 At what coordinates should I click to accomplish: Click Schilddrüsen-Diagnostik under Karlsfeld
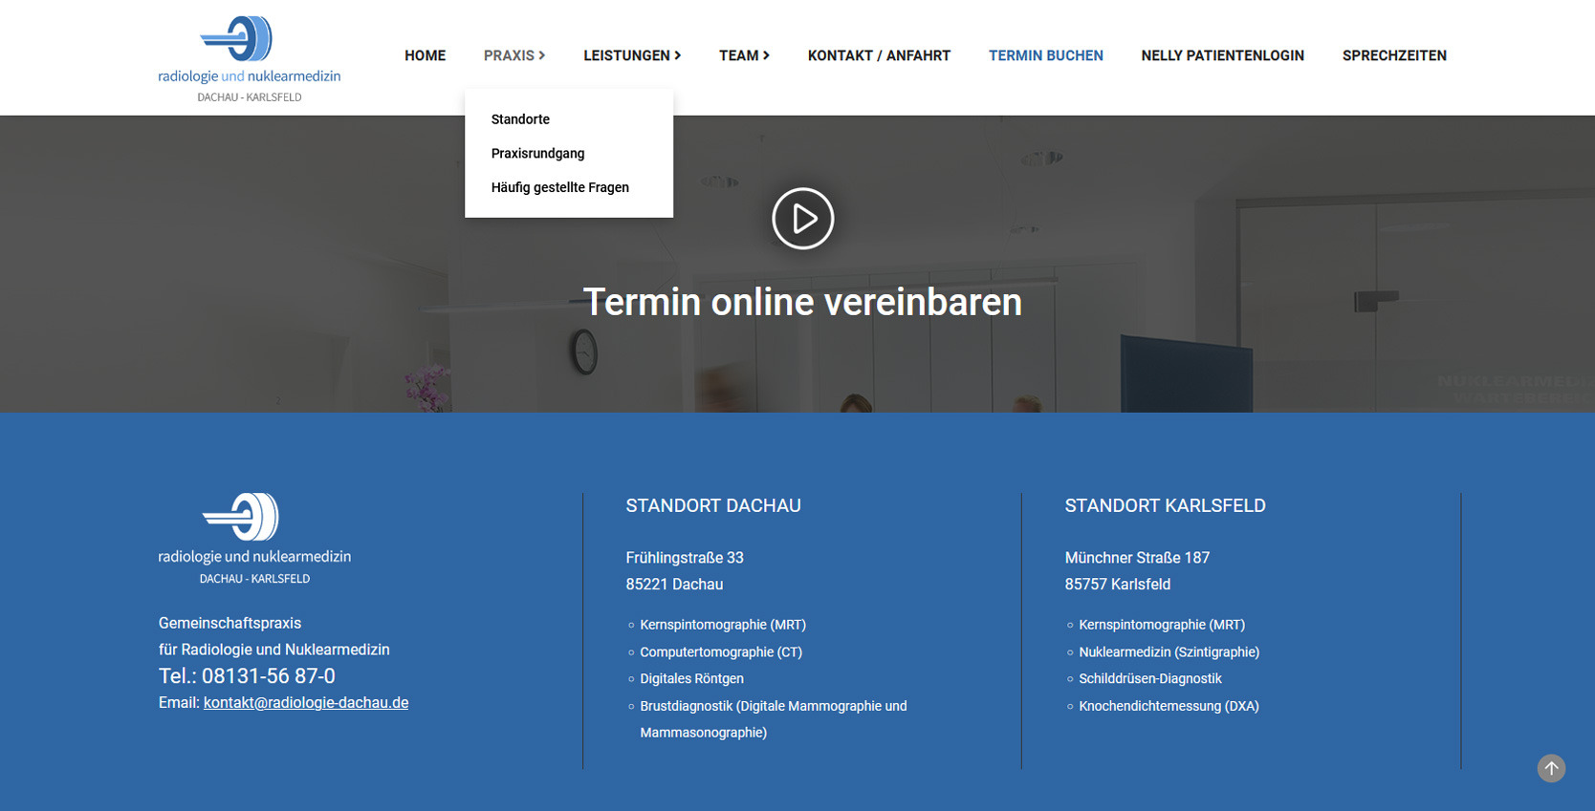coord(1149,679)
